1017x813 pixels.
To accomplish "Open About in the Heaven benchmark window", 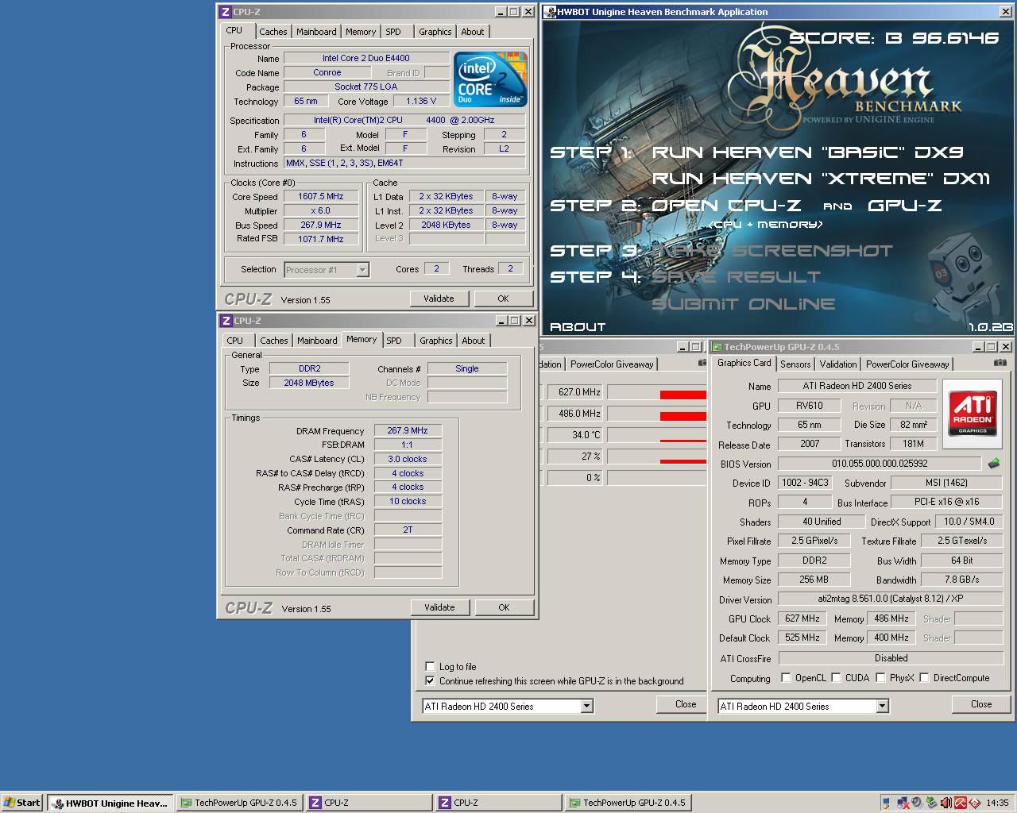I will pos(578,326).
